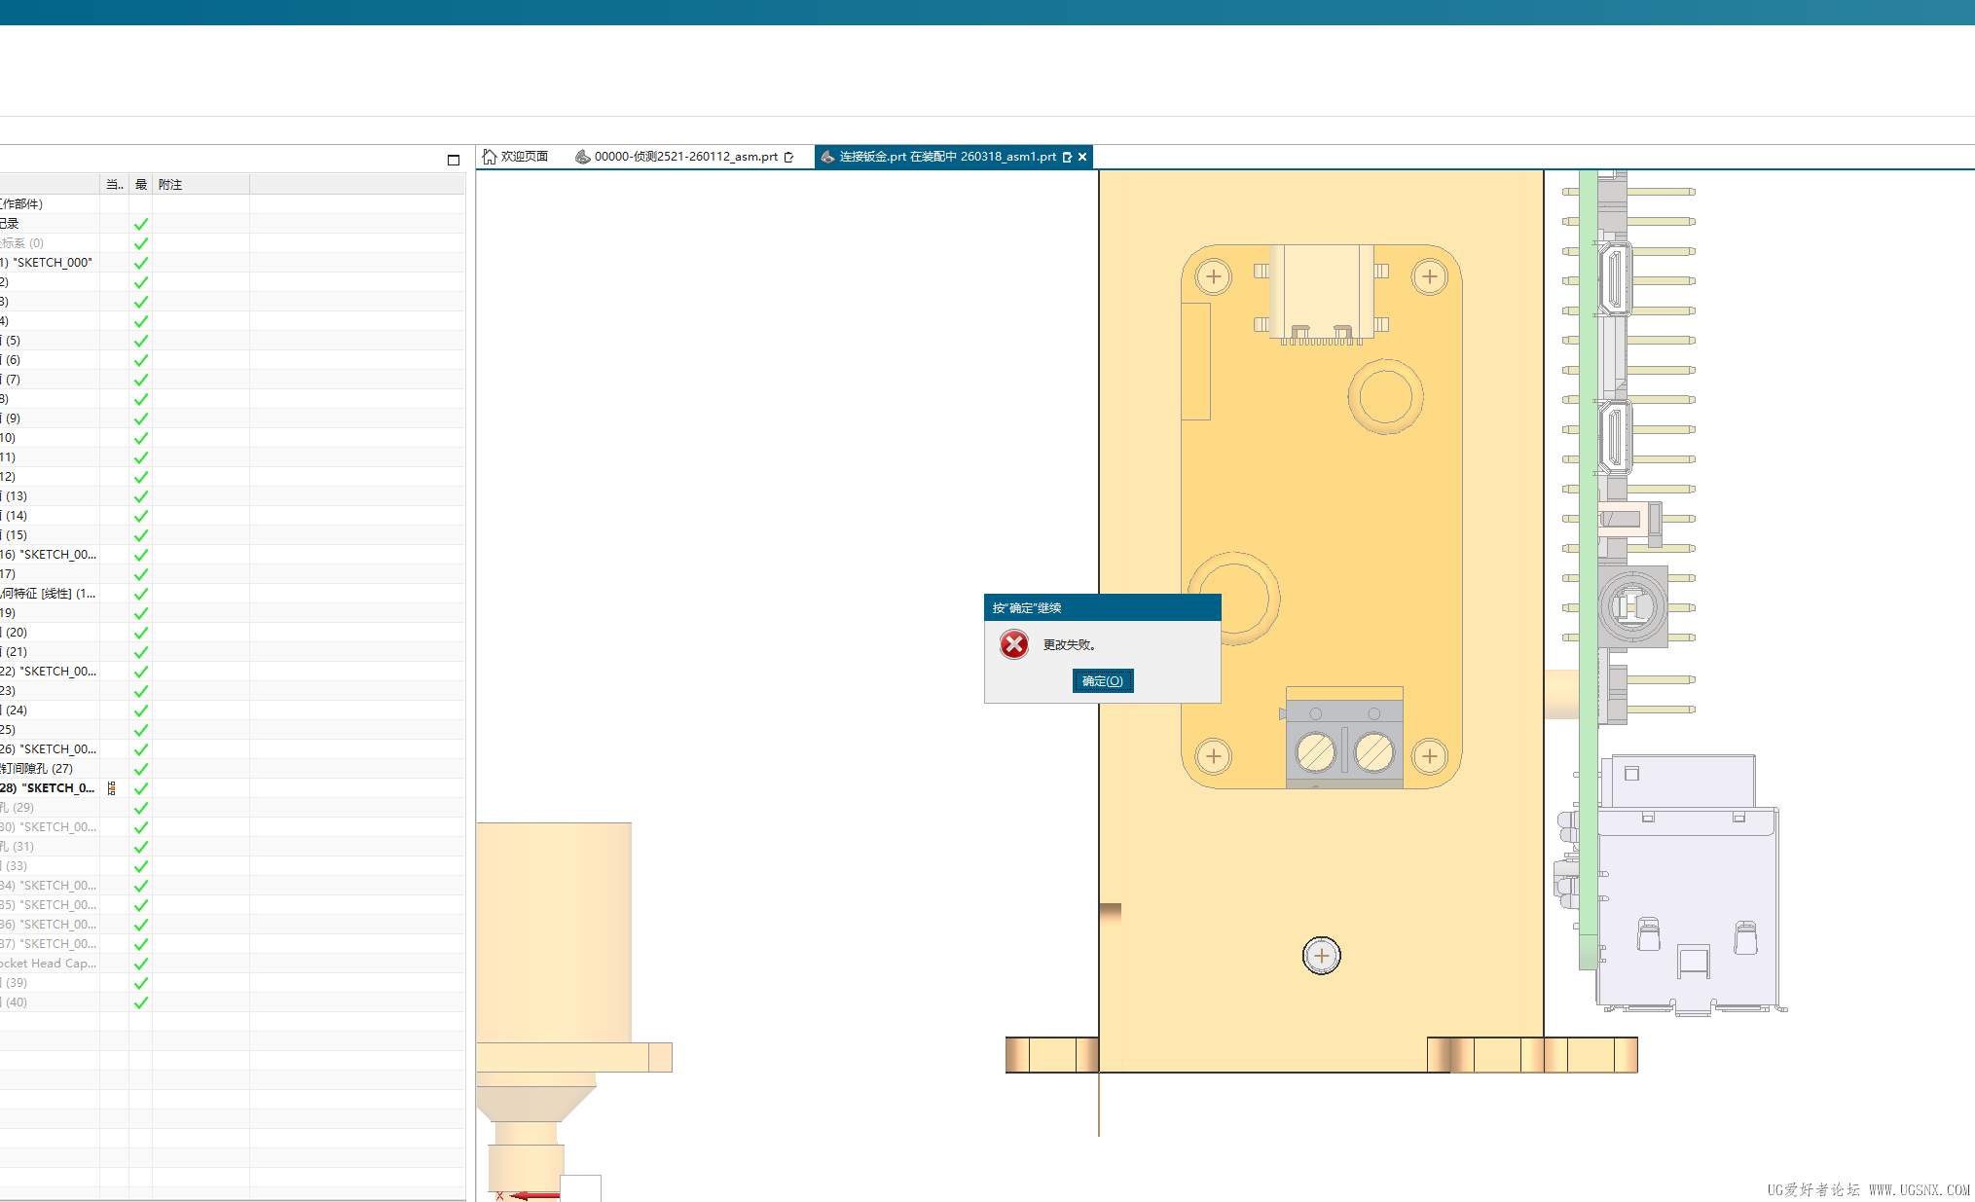Select the 最 column header

coord(141,185)
